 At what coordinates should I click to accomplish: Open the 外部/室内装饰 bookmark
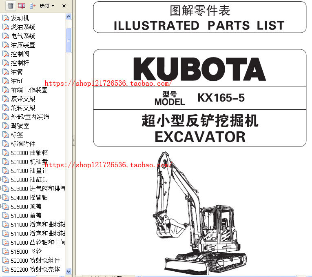[x=30, y=117]
